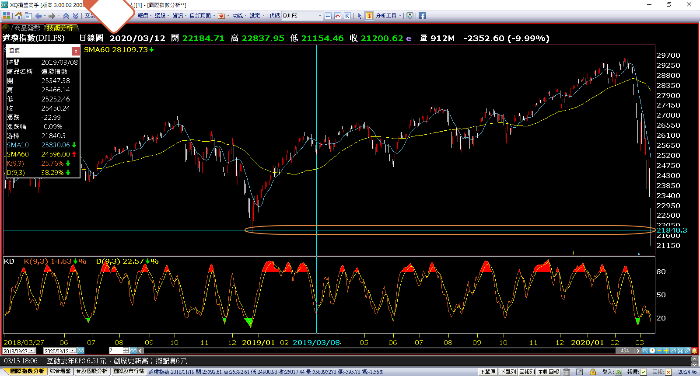Open the start date 2018/03/27 dropdown
700x376 pixels.
pos(32,351)
